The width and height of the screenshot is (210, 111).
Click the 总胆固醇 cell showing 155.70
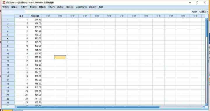35,50
